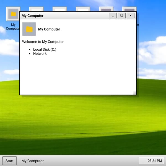The height and width of the screenshot is (166, 166).
Task: Select the Local Disk (C:) entry
Action: point(45,50)
